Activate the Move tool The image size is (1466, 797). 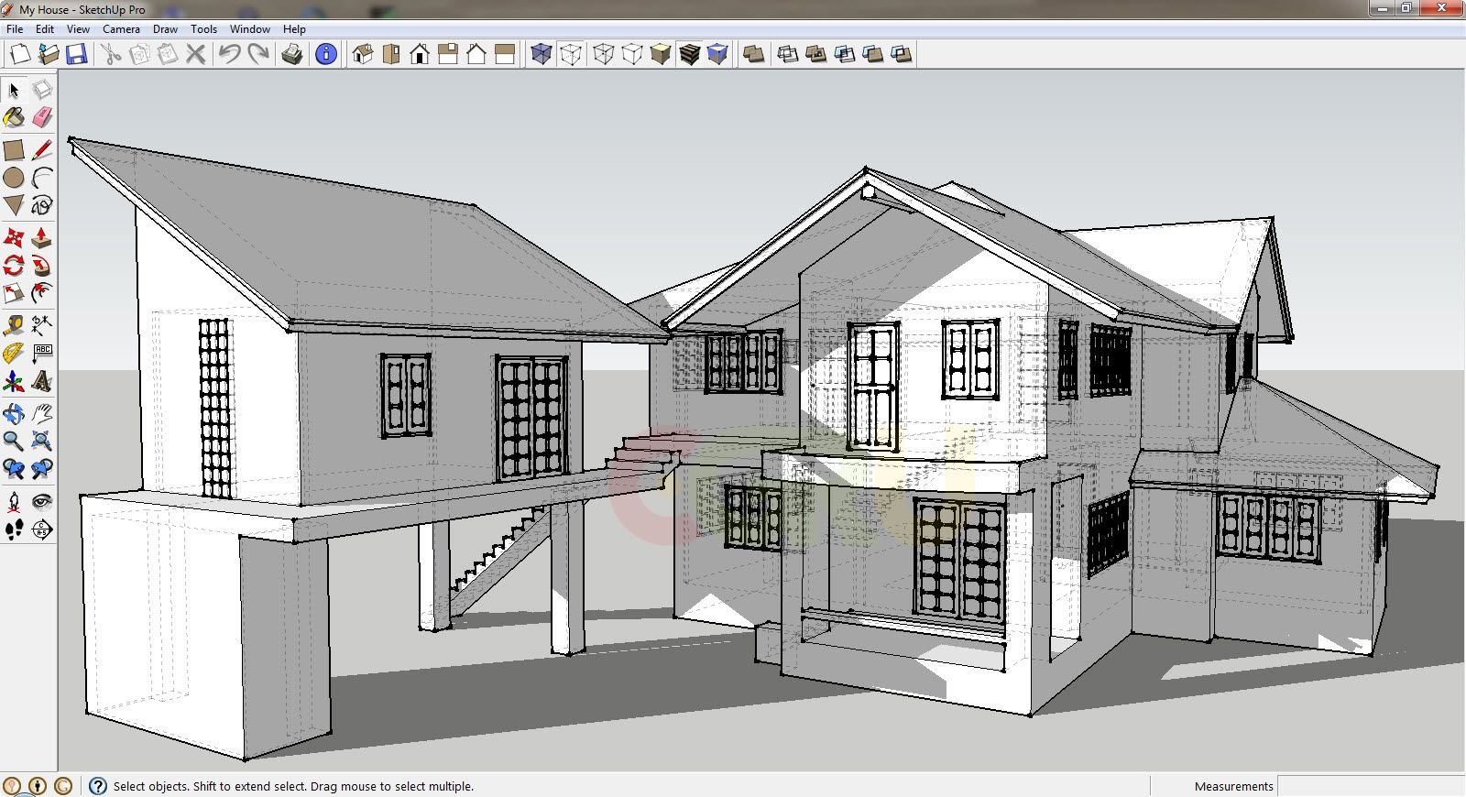tap(14, 238)
